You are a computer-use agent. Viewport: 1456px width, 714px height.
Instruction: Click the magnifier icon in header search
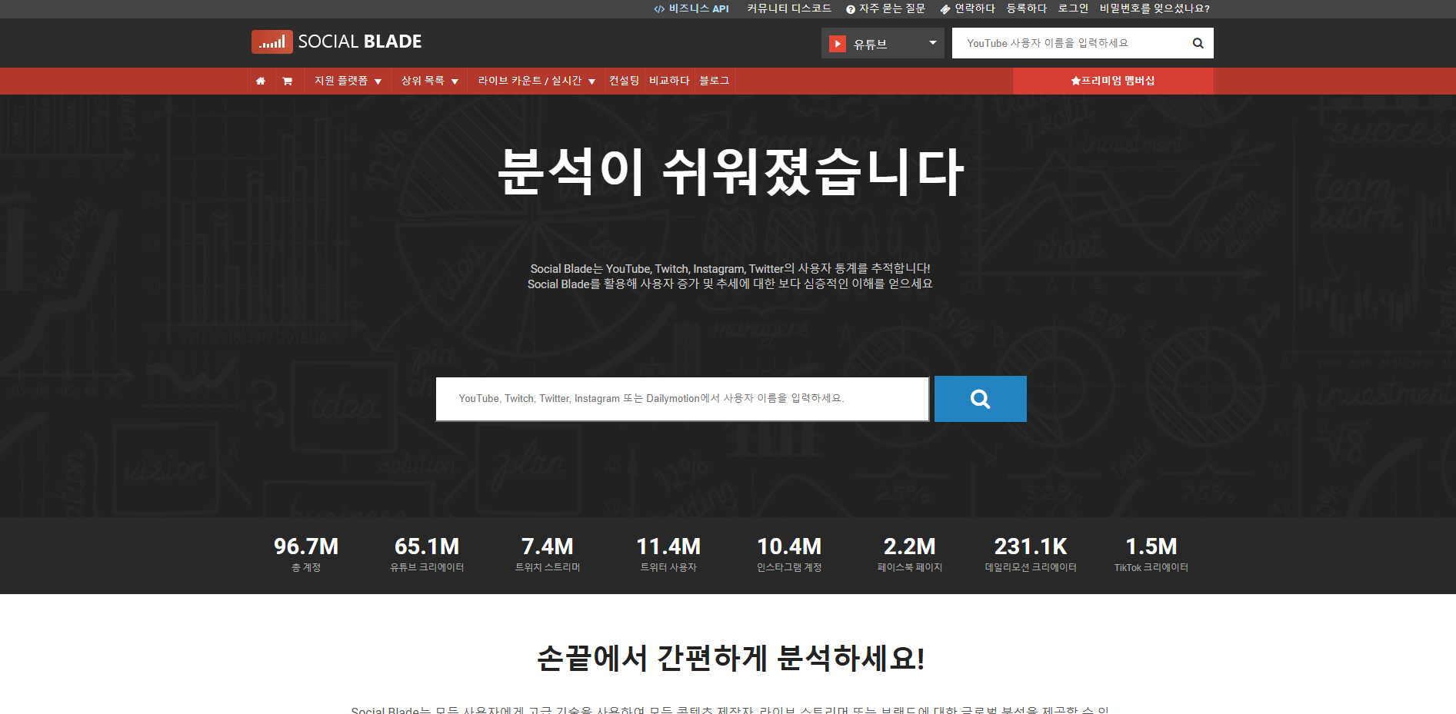[1198, 43]
